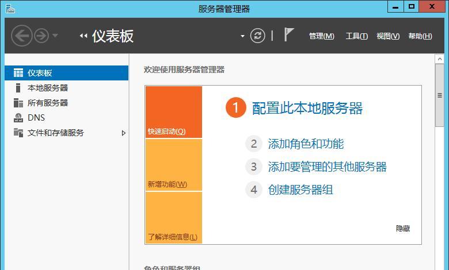This screenshot has width=449, height=270.
Task: Click the 文件和存储服务 icon
Action: (x=18, y=133)
